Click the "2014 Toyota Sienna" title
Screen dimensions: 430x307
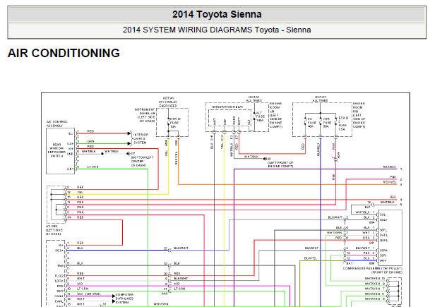coord(217,14)
